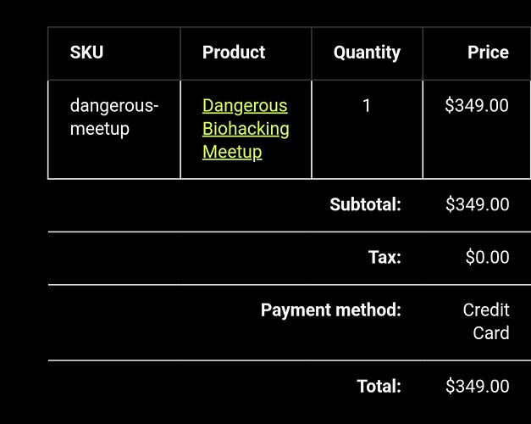
Task: Click the Subtotal amount $349.00
Action: point(477,204)
